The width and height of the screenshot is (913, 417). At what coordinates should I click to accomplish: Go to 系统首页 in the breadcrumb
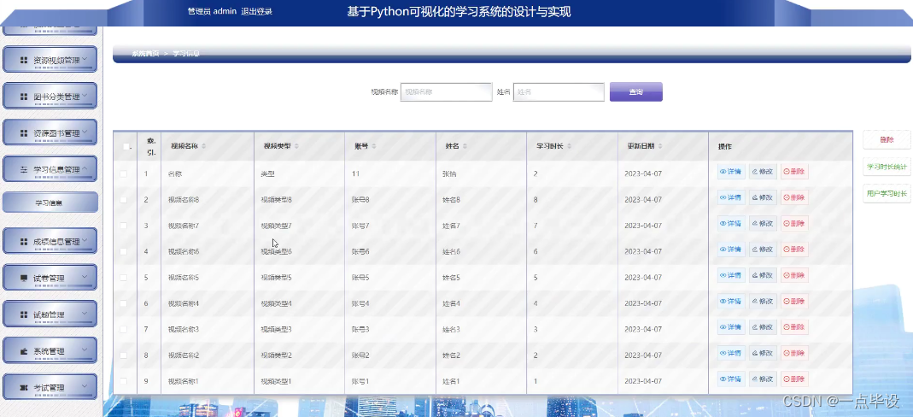click(x=145, y=53)
